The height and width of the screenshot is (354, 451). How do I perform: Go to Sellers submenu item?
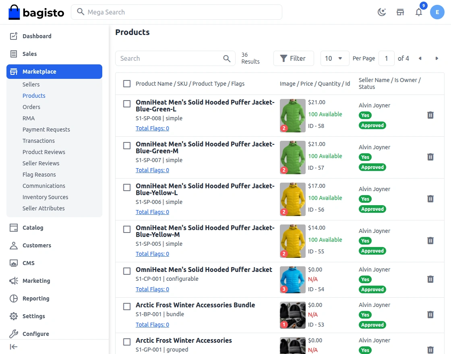[31, 84]
